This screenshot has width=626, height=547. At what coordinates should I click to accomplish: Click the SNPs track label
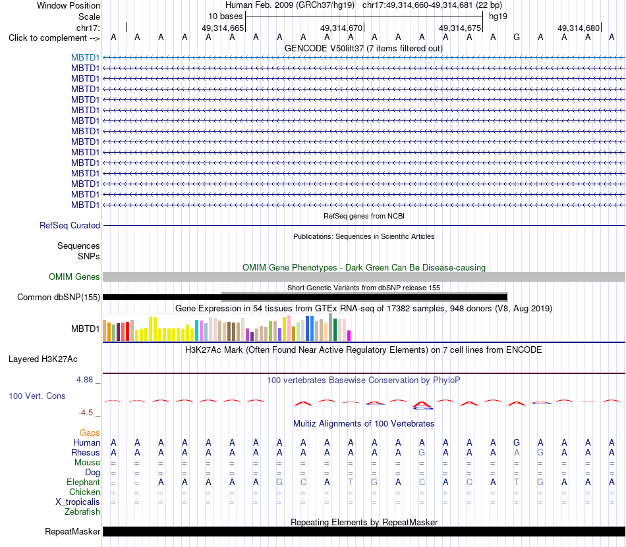pos(89,256)
